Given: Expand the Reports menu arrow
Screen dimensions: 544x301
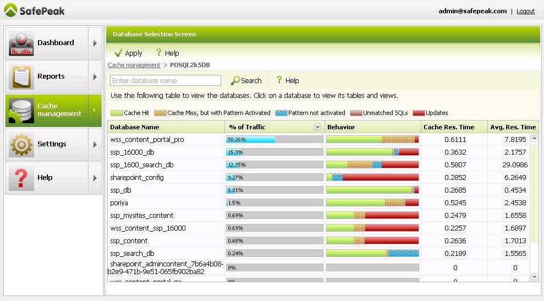Looking at the screenshot, I should click(95, 76).
